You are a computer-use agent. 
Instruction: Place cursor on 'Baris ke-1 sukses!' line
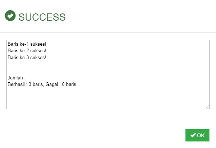click(x=27, y=44)
